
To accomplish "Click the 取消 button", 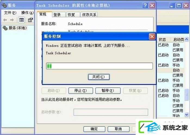I will coord(119,129).
